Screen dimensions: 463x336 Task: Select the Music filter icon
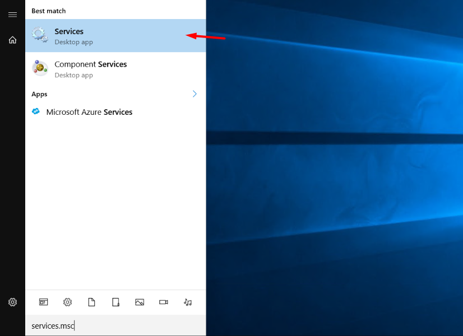coord(187,302)
